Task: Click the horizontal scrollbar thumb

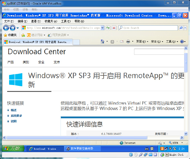Action: pos(77,138)
